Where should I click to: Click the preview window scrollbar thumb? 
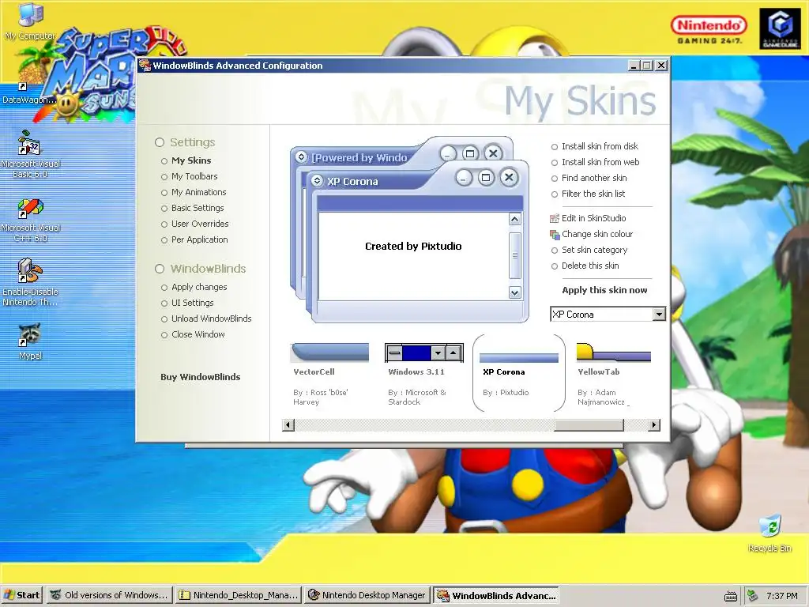(514, 255)
